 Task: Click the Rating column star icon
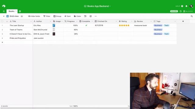pos(120,21)
